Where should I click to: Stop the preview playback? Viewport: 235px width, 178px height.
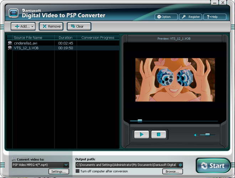(158, 135)
